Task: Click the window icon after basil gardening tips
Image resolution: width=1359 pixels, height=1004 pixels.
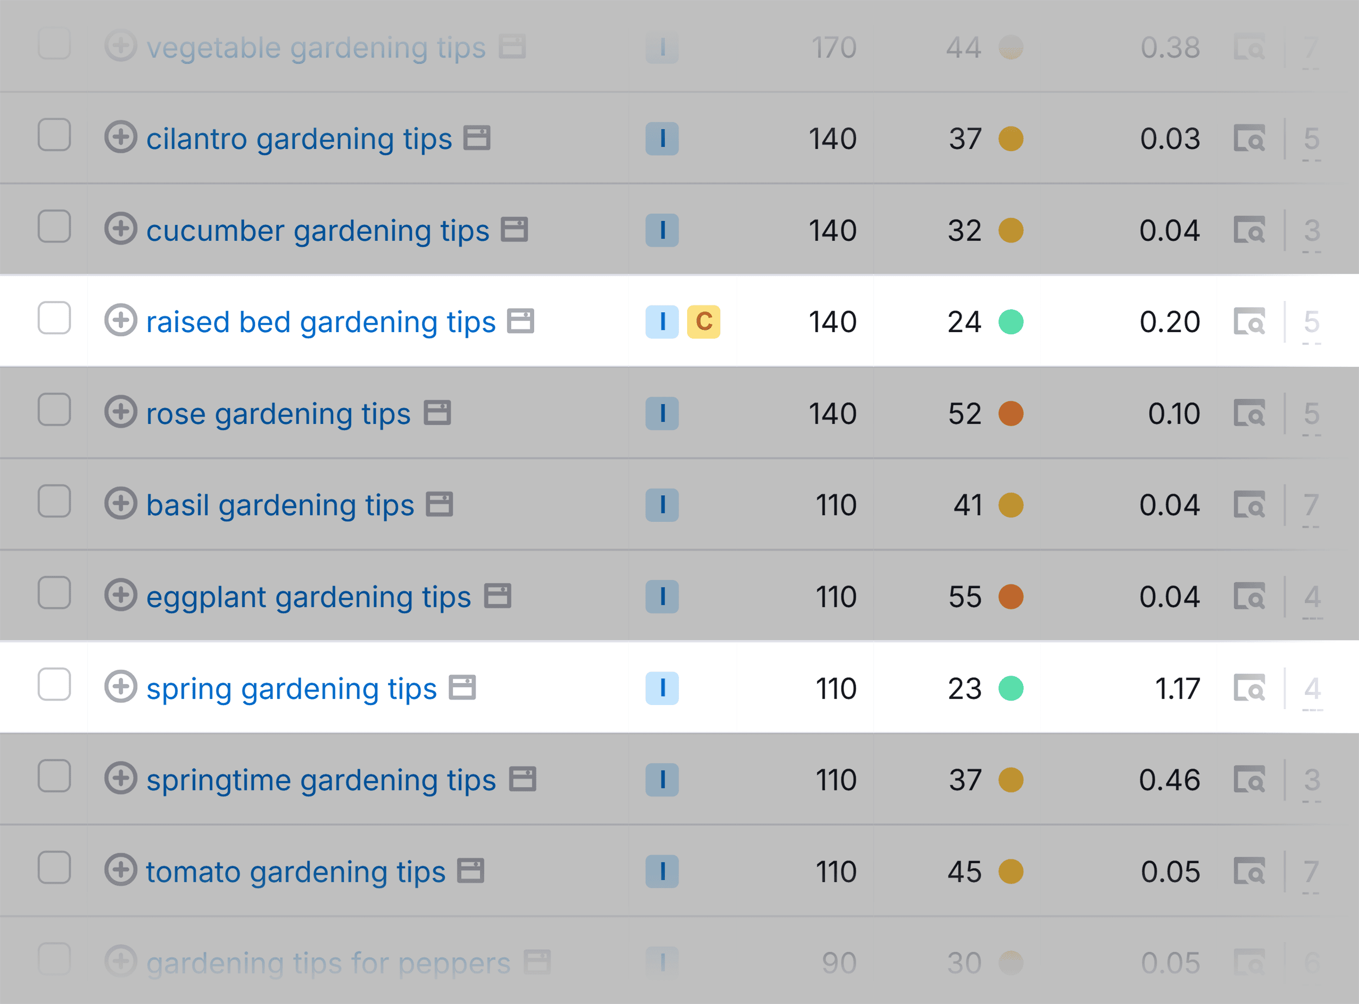Action: pos(439,504)
